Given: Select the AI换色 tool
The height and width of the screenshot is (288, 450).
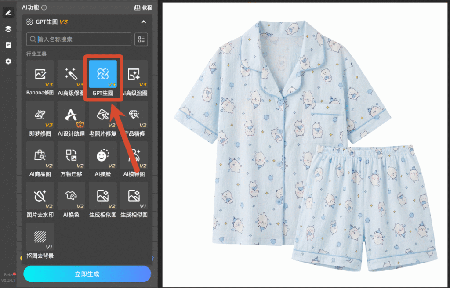Looking at the screenshot, I should click(x=71, y=200).
